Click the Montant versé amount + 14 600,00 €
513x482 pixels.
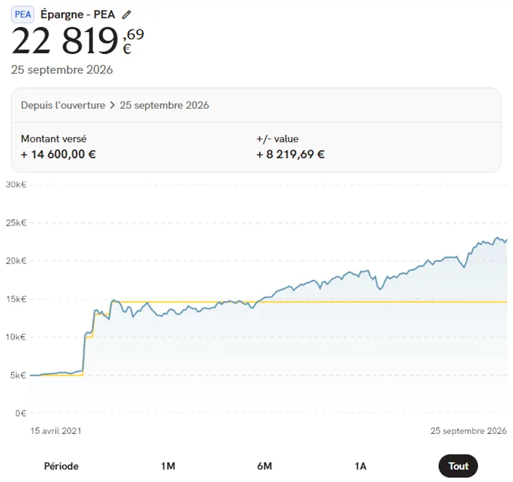coord(58,154)
